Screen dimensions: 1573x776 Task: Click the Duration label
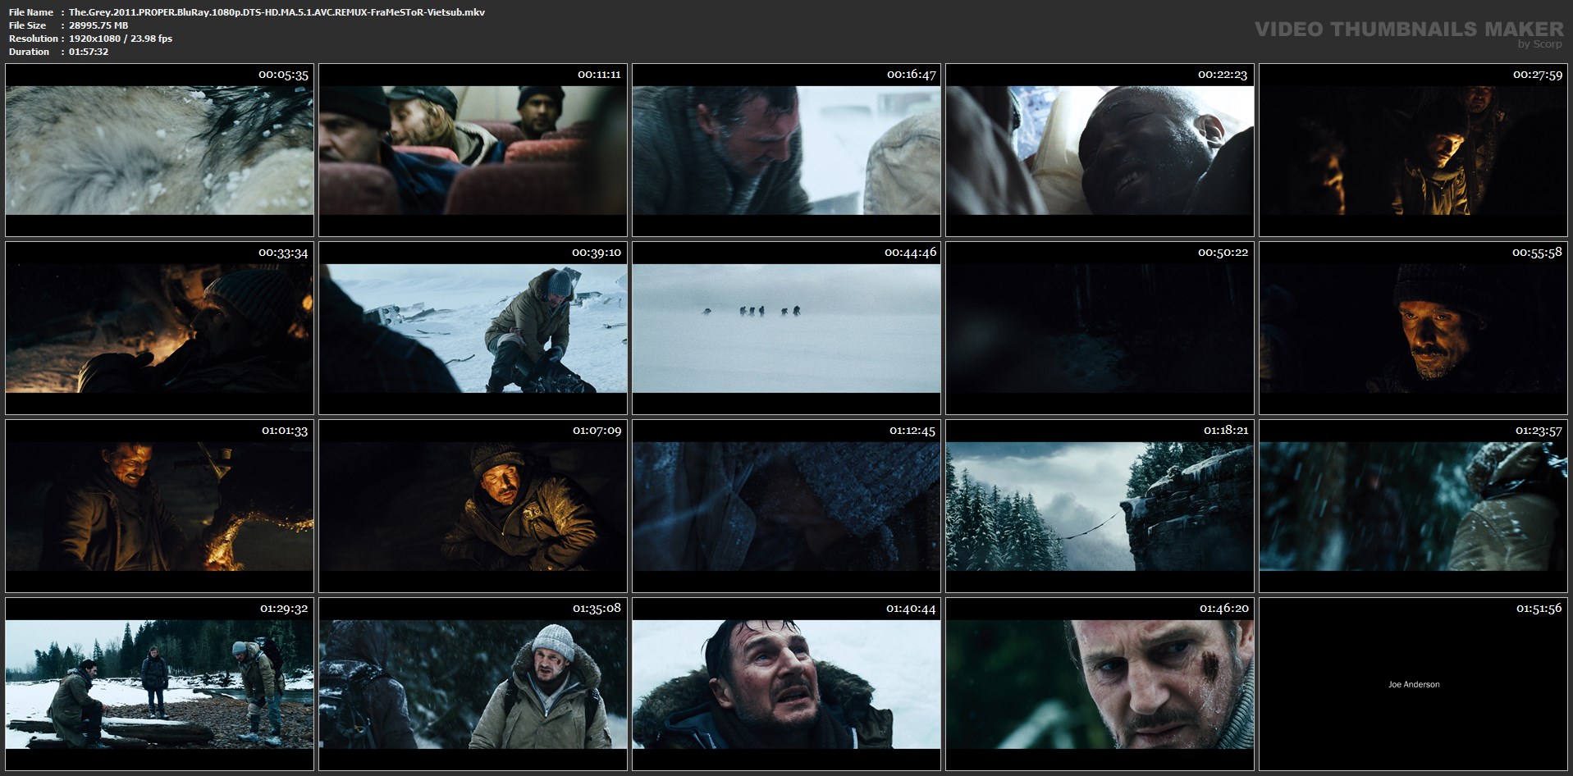tap(29, 52)
